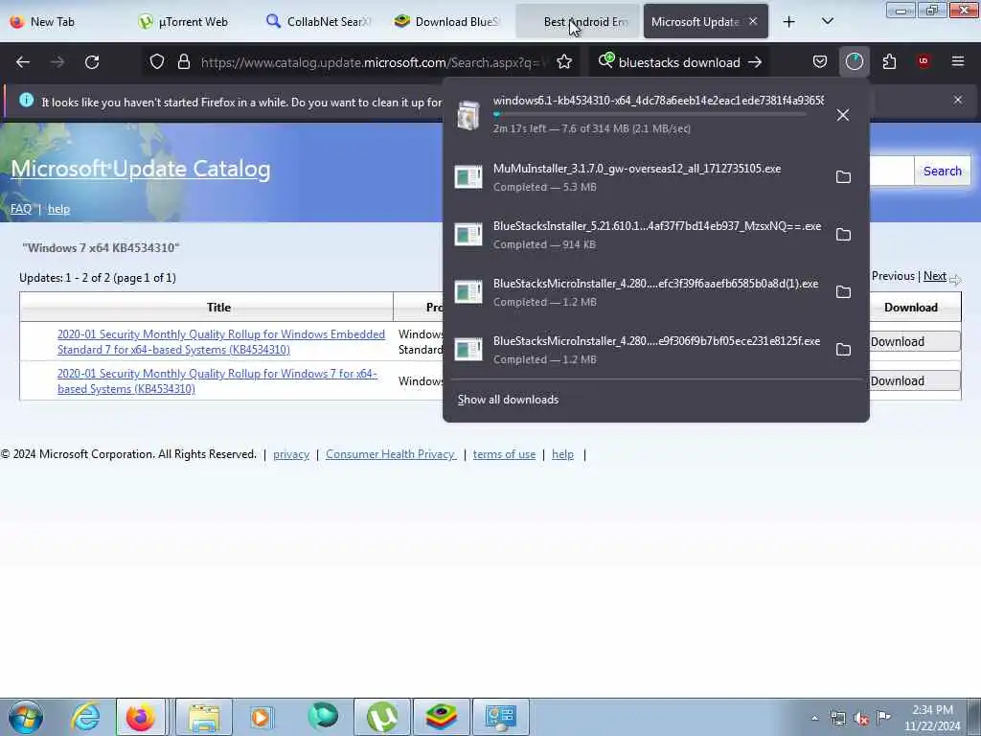Open the green globe taskbar icon
This screenshot has height=736, width=981.
coord(323,717)
